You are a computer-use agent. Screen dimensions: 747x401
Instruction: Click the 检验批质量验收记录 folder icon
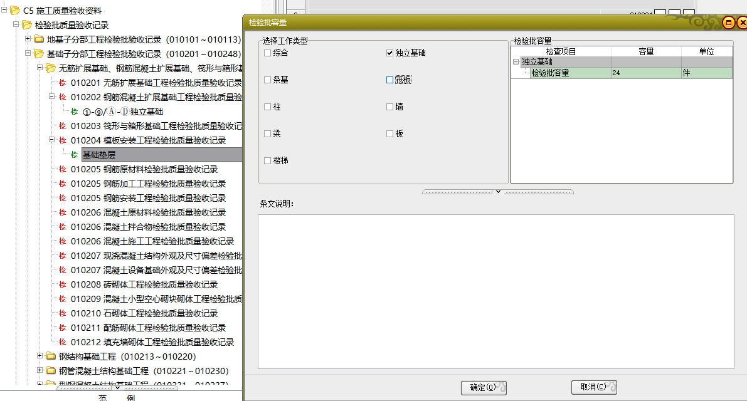[27, 24]
